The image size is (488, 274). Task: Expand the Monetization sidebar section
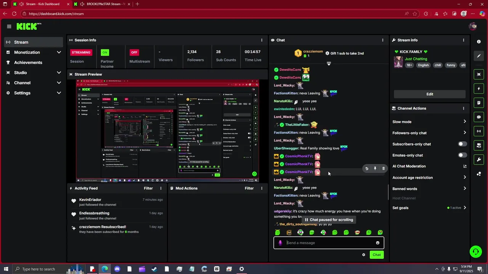pyautogui.click(x=59, y=53)
